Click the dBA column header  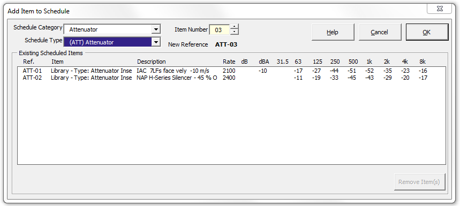point(264,62)
